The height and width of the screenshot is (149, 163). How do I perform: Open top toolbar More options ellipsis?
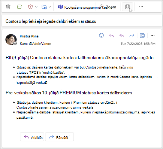tap(141, 7)
